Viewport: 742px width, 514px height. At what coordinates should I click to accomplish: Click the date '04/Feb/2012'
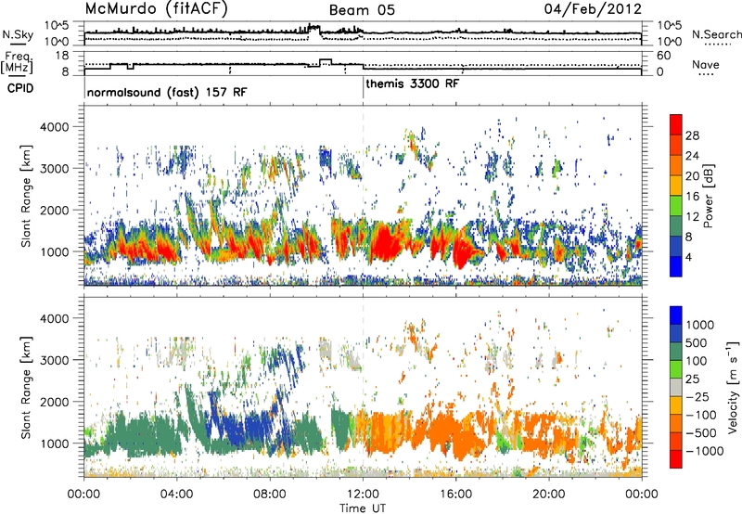[x=593, y=9]
